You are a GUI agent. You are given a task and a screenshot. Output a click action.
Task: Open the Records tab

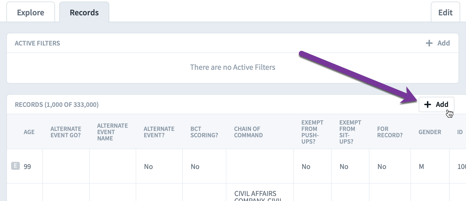pyautogui.click(x=84, y=12)
